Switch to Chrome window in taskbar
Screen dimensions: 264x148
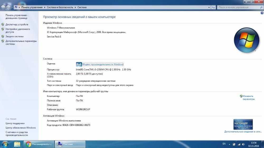pos(39,144)
